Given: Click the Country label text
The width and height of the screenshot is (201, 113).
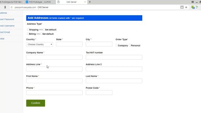Looking at the screenshot, I should coord(30,40).
